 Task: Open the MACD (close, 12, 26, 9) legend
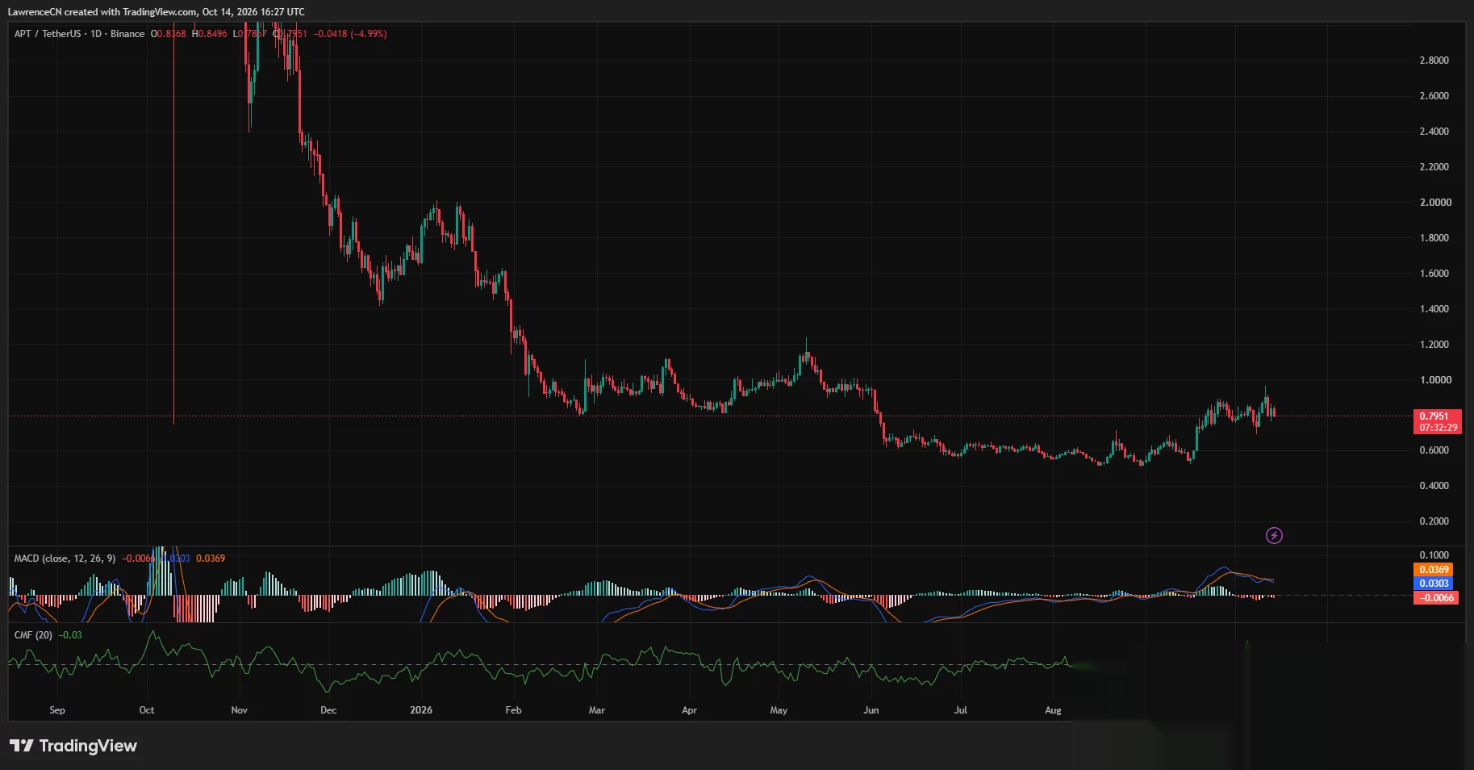click(65, 559)
